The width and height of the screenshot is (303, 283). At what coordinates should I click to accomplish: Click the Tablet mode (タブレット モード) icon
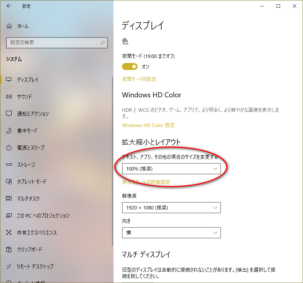tap(9, 181)
